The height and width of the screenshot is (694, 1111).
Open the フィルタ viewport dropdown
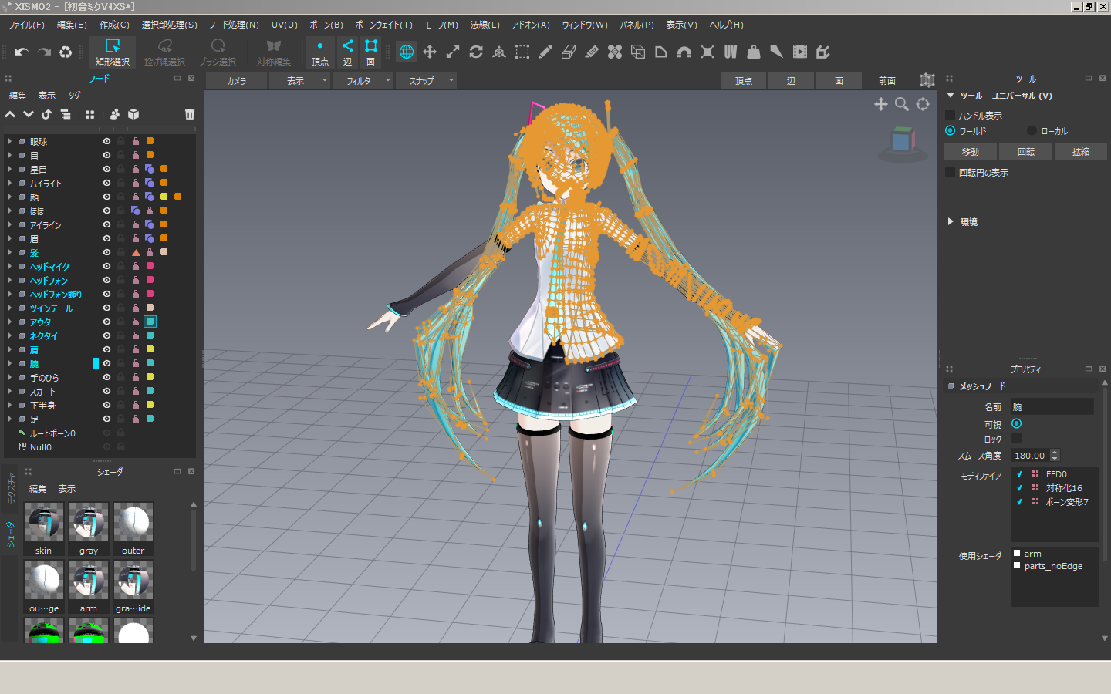(x=363, y=80)
